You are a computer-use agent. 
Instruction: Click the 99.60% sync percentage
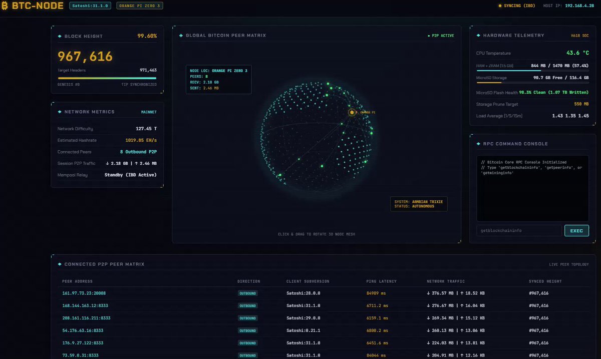click(147, 36)
